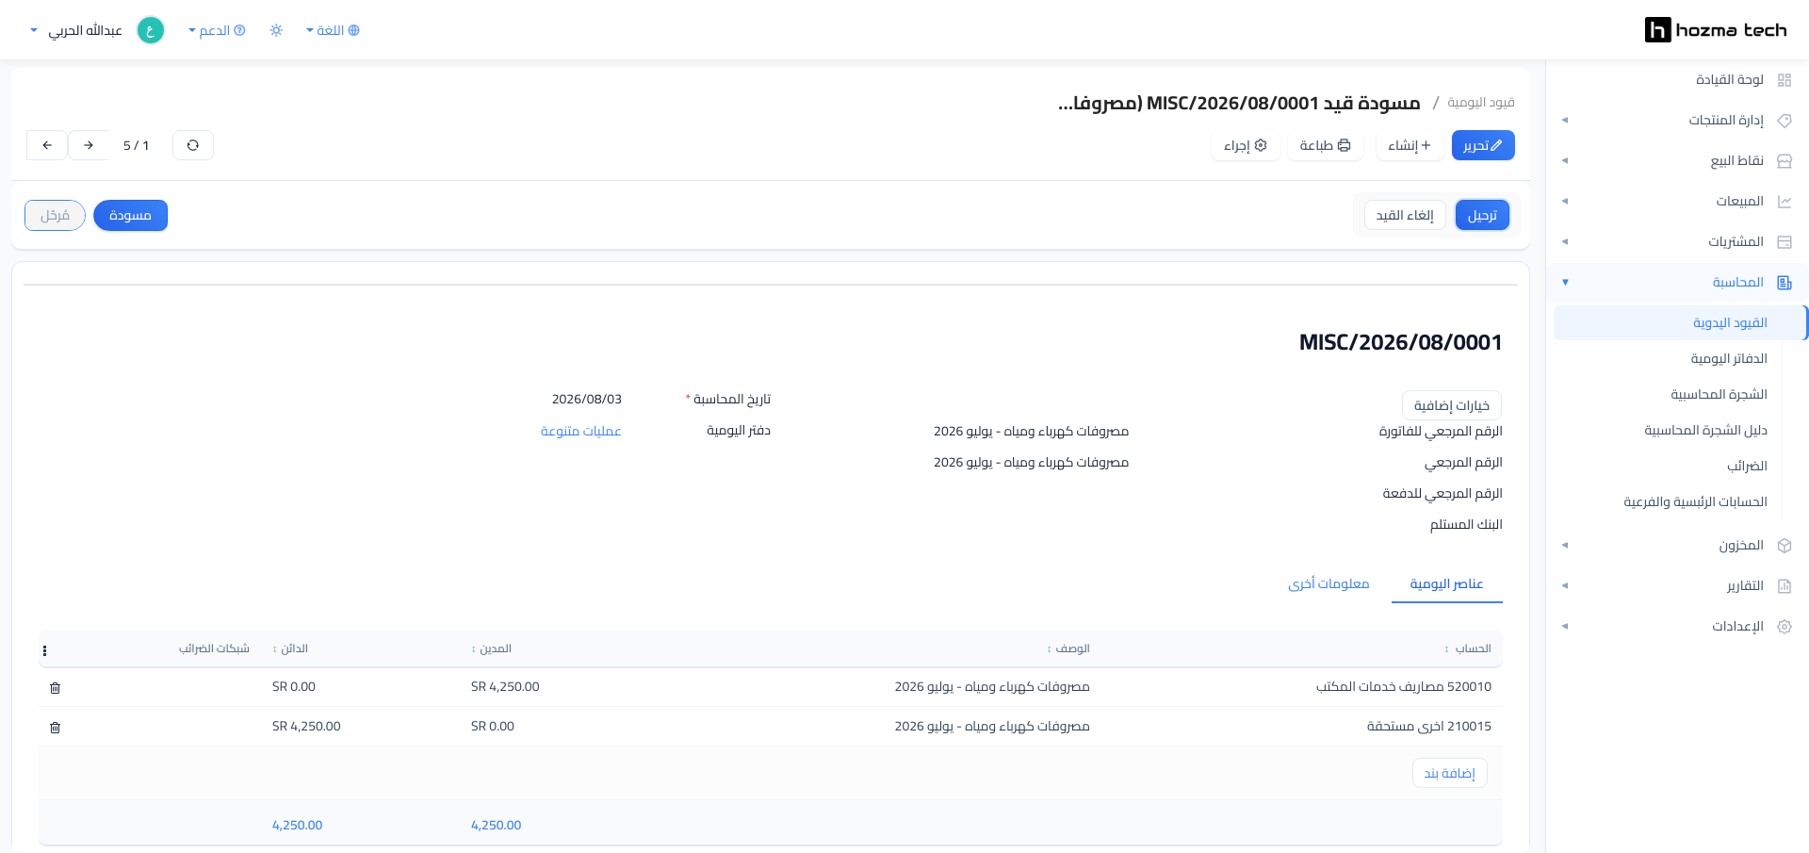Click the خيارات إضافية button
Image resolution: width=1809 pixels, height=853 pixels.
click(x=1452, y=406)
